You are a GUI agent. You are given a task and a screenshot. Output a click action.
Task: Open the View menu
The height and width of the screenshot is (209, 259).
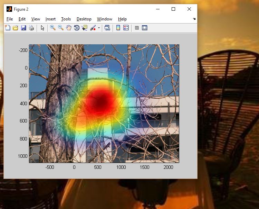coord(36,19)
